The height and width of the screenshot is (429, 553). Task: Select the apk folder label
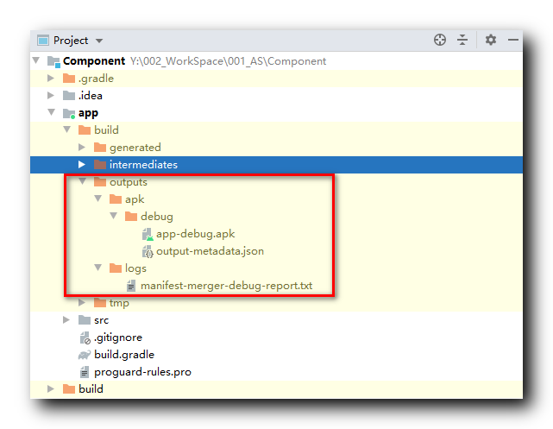coord(135,199)
